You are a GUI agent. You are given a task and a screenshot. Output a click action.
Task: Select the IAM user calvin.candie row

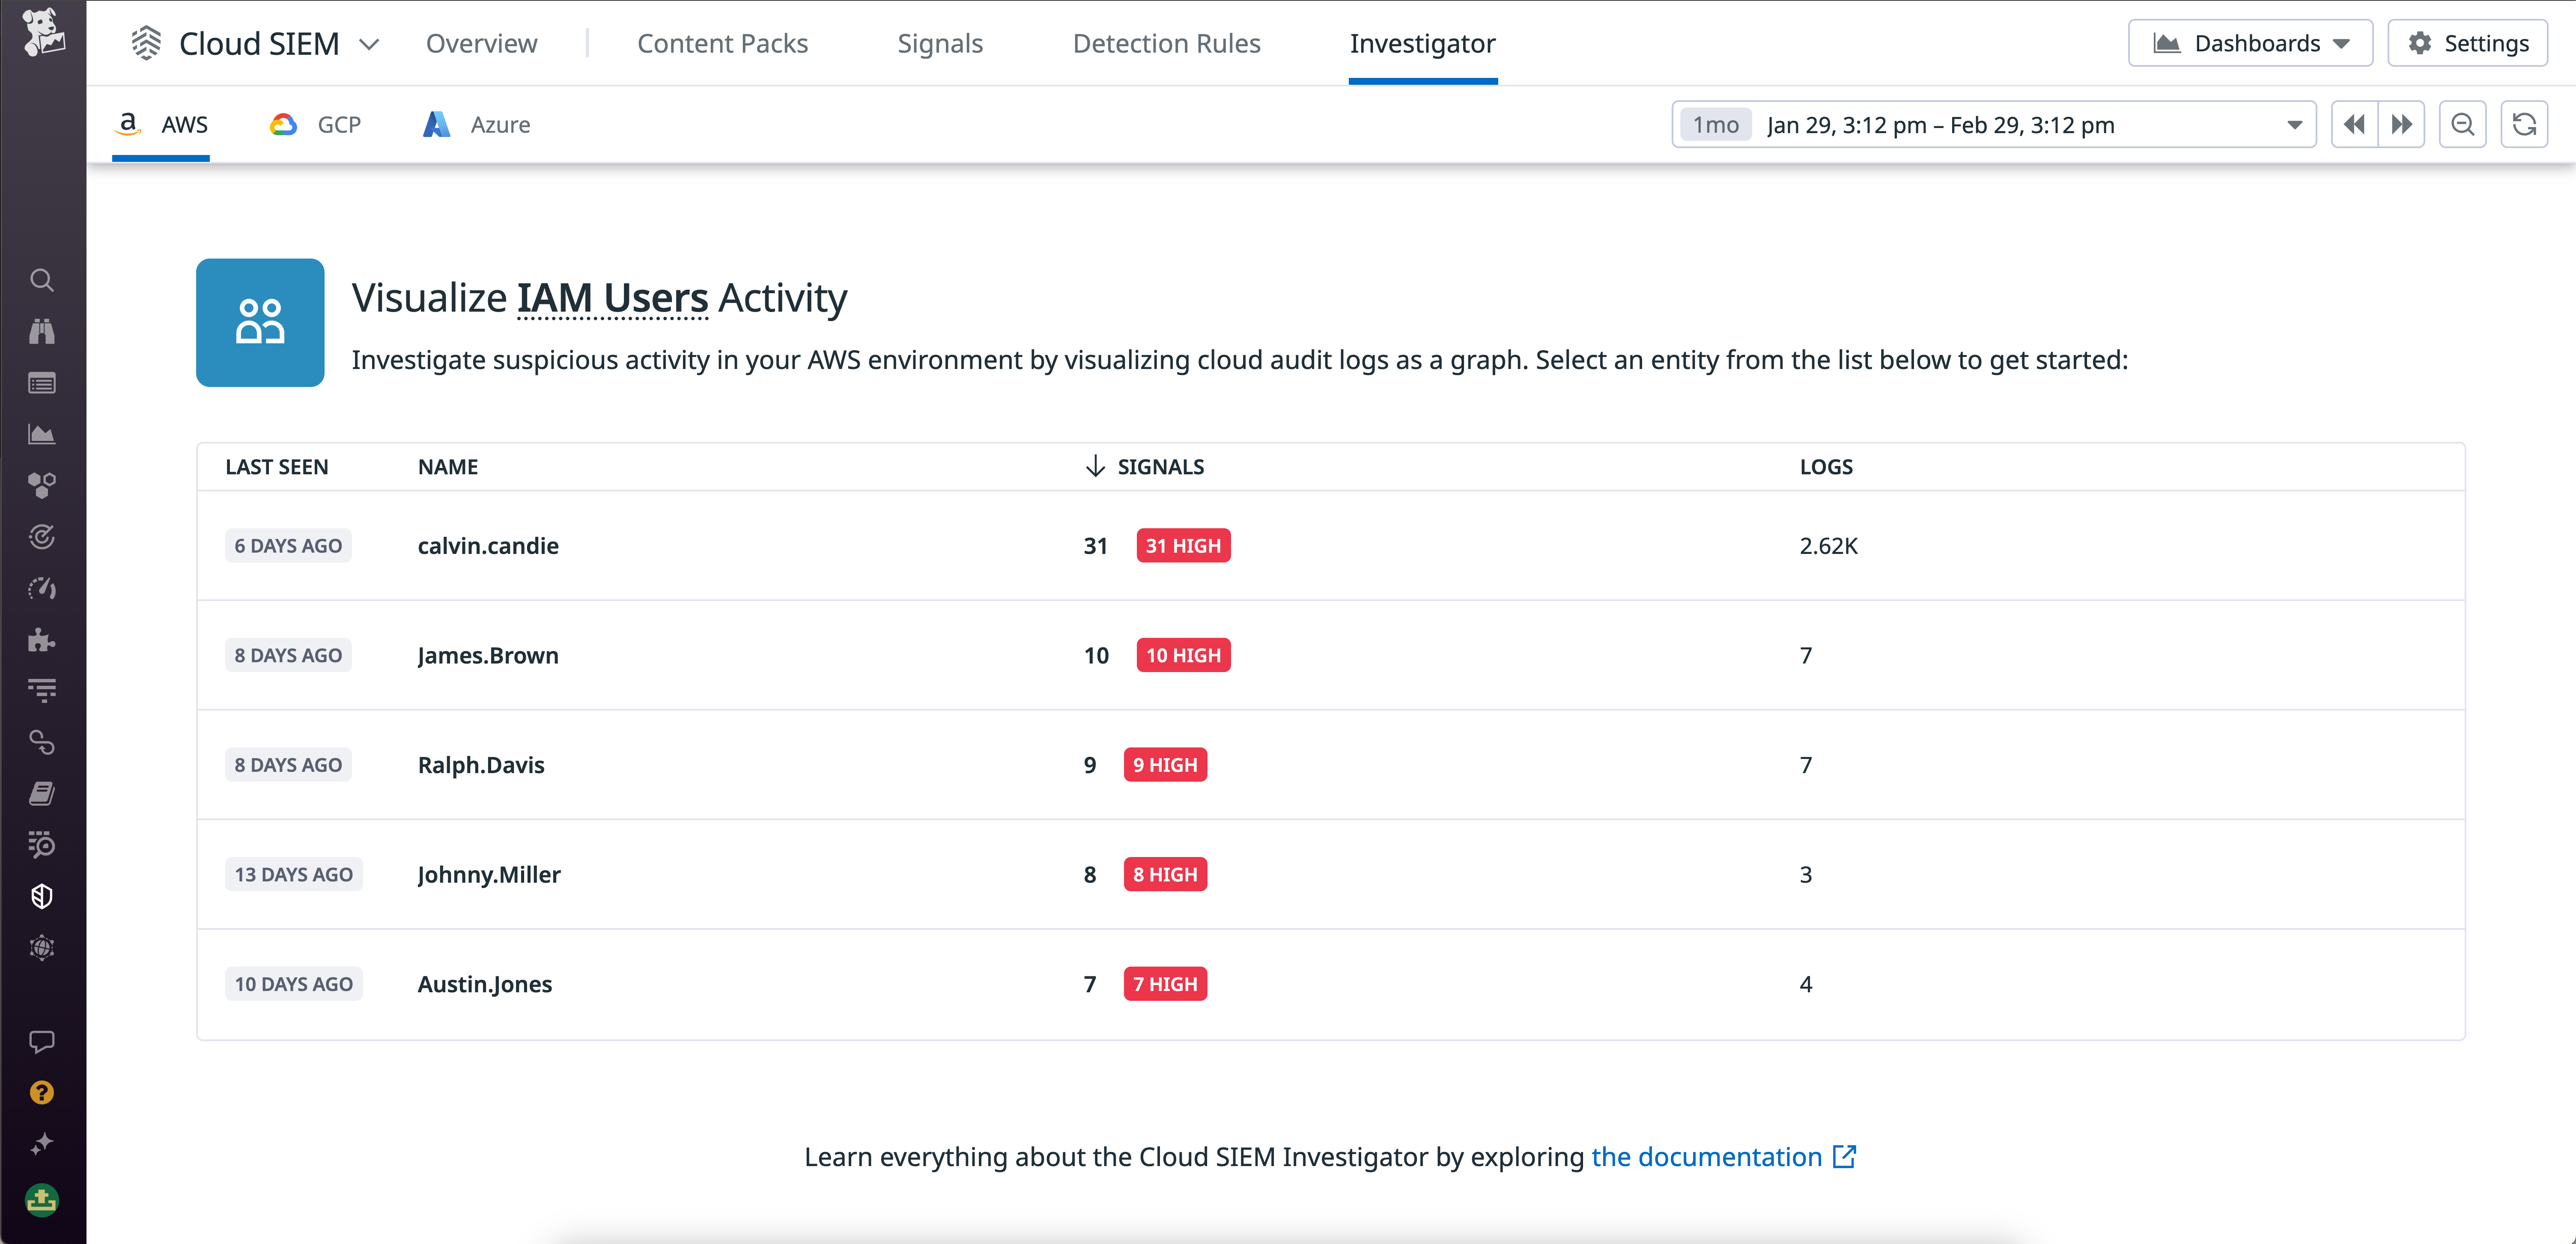(488, 546)
